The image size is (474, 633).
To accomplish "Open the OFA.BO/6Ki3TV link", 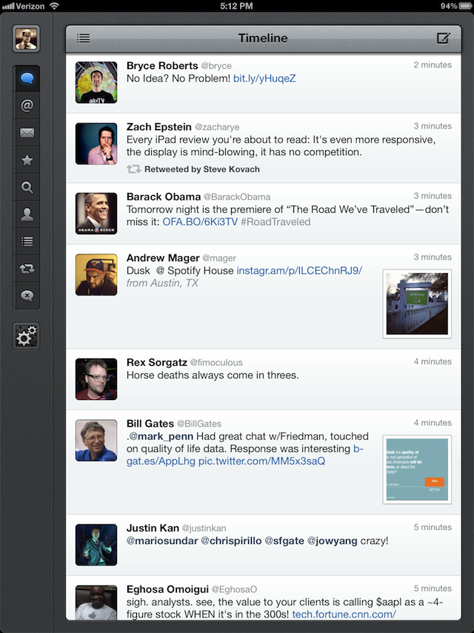I will [200, 222].
